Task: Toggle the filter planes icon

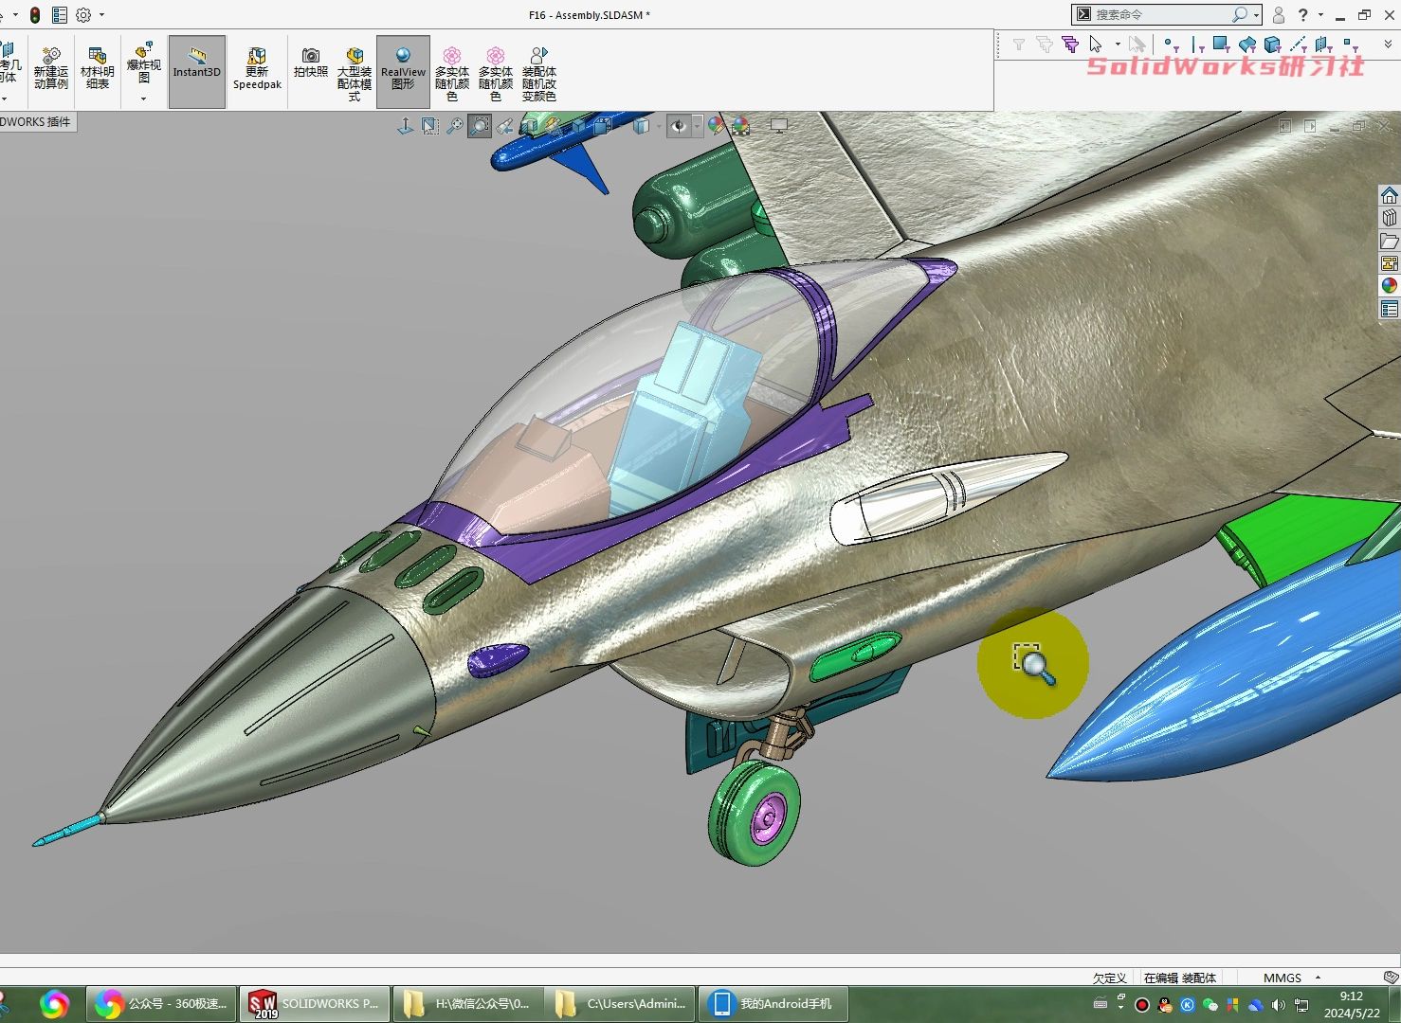Action: click(x=1323, y=45)
